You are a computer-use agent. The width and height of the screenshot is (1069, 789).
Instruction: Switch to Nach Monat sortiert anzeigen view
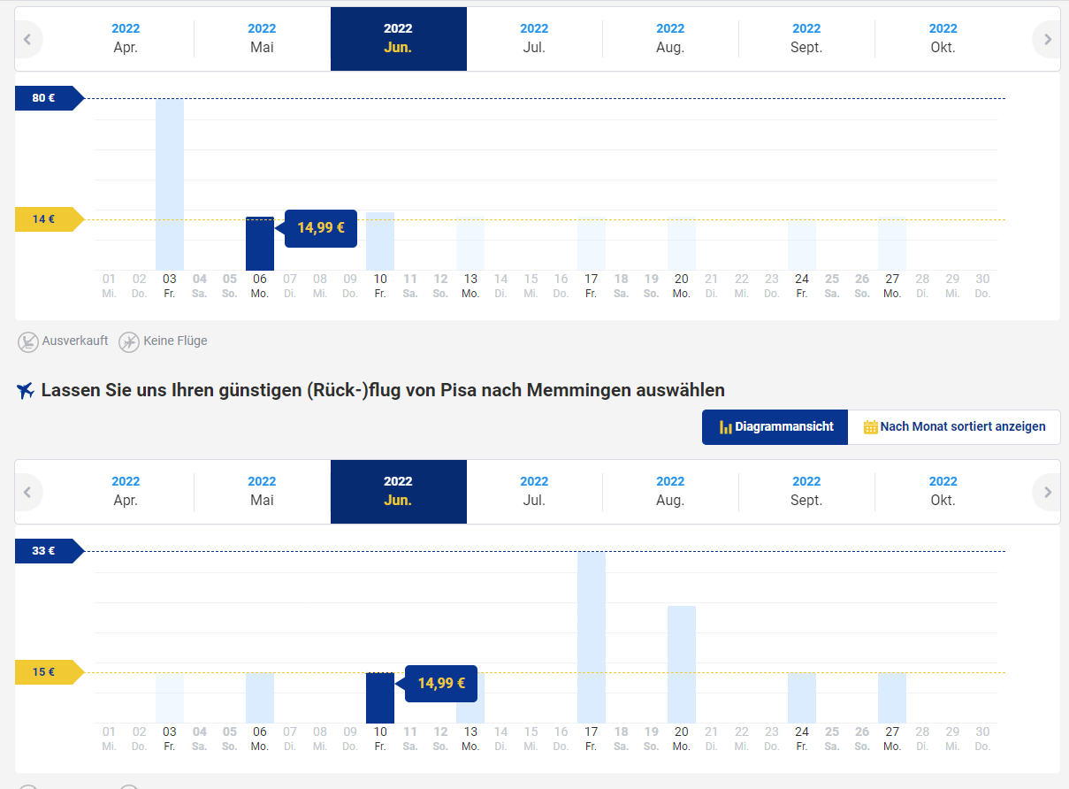(954, 426)
